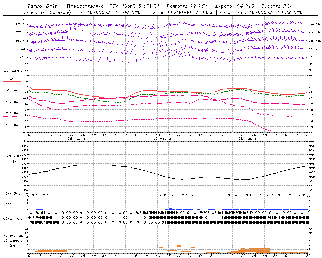Click the Tarko-Sale station title
322x258 pixels.
coord(42,6)
